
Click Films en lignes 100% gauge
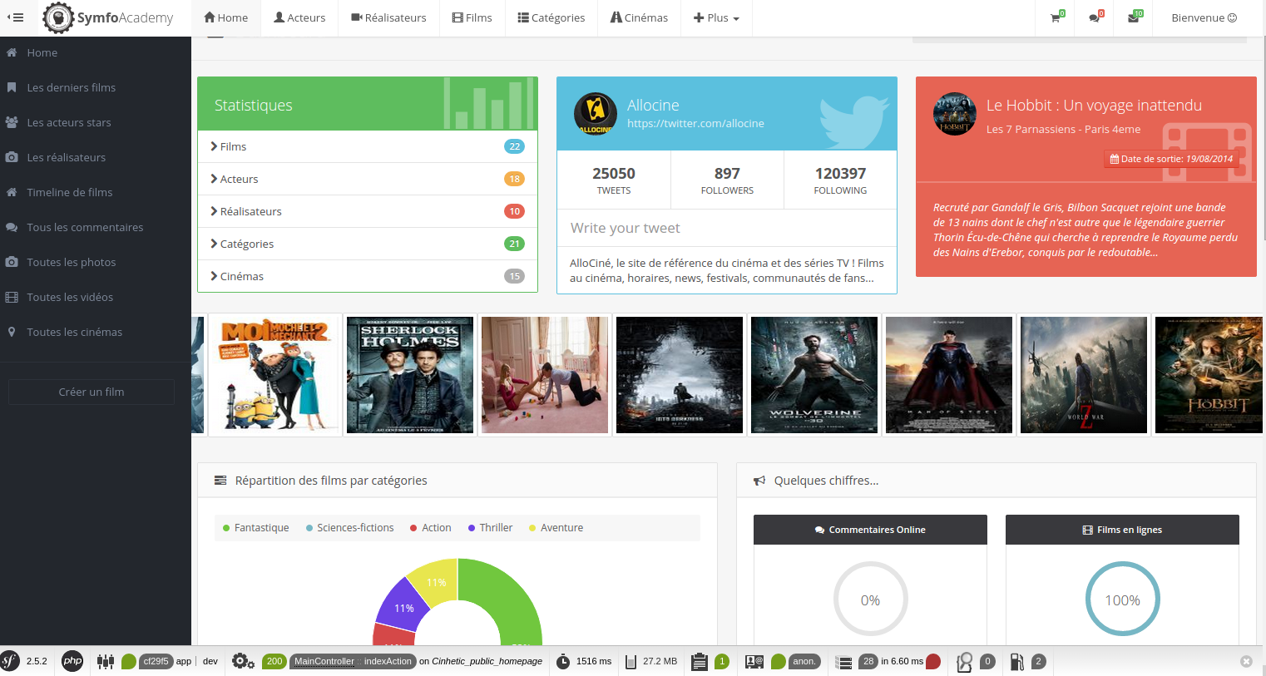(1122, 599)
